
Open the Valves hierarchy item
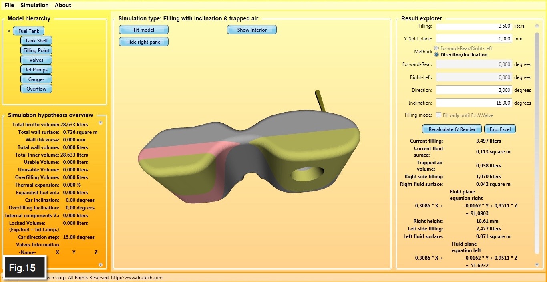(x=36, y=60)
